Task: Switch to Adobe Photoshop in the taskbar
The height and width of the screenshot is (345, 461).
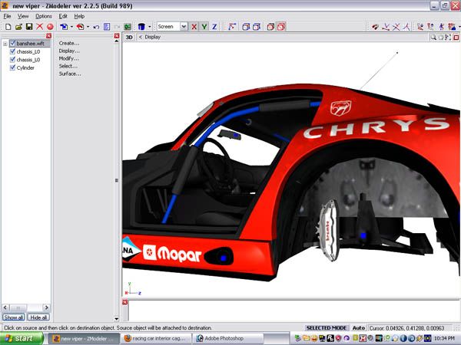Action: point(223,337)
